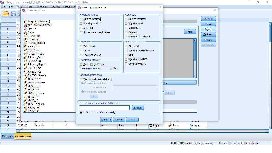
Task: Open the File menu
Action: pyautogui.click(x=3, y=7)
